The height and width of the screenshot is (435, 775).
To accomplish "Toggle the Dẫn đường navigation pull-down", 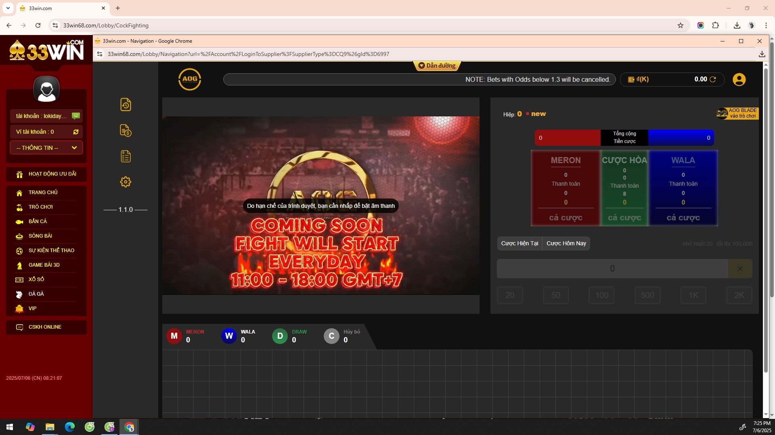I will (x=437, y=66).
